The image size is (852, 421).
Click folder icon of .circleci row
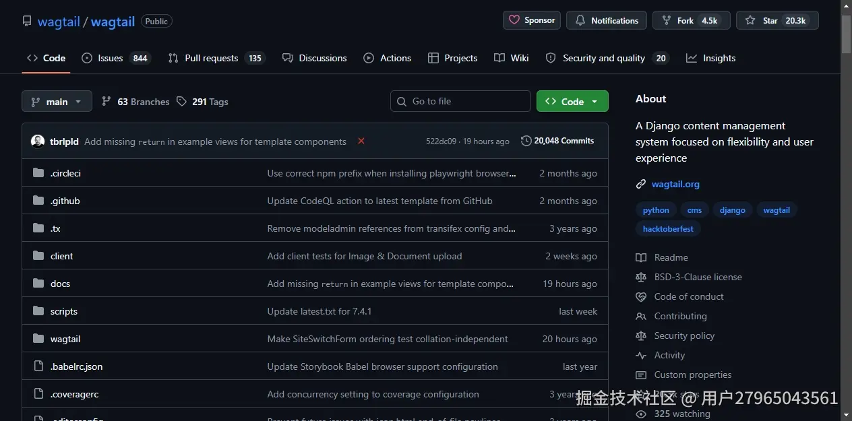coord(38,173)
